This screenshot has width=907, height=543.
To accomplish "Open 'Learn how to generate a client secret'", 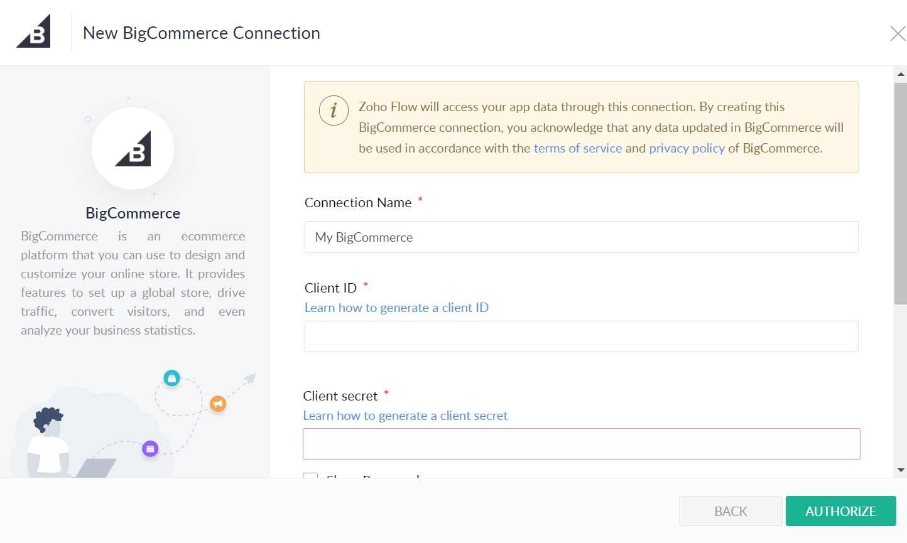I will (x=405, y=416).
